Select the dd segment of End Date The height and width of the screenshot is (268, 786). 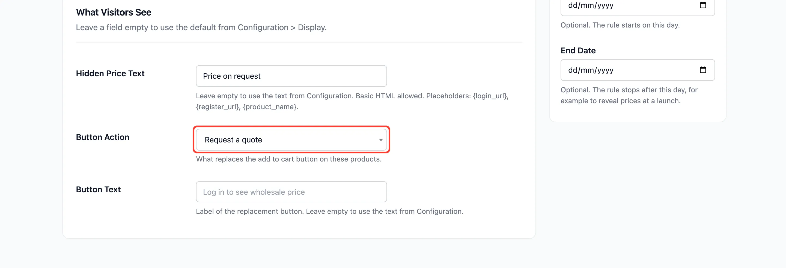[573, 70]
